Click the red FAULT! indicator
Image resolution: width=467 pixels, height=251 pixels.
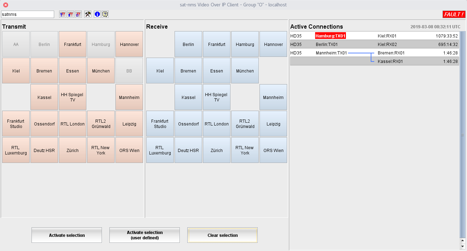454,14
